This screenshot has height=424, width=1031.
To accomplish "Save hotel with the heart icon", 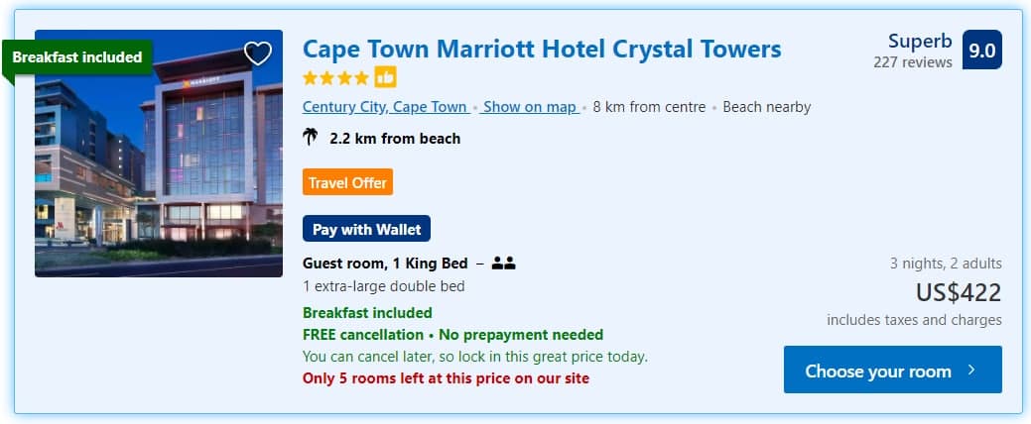I will pyautogui.click(x=258, y=53).
